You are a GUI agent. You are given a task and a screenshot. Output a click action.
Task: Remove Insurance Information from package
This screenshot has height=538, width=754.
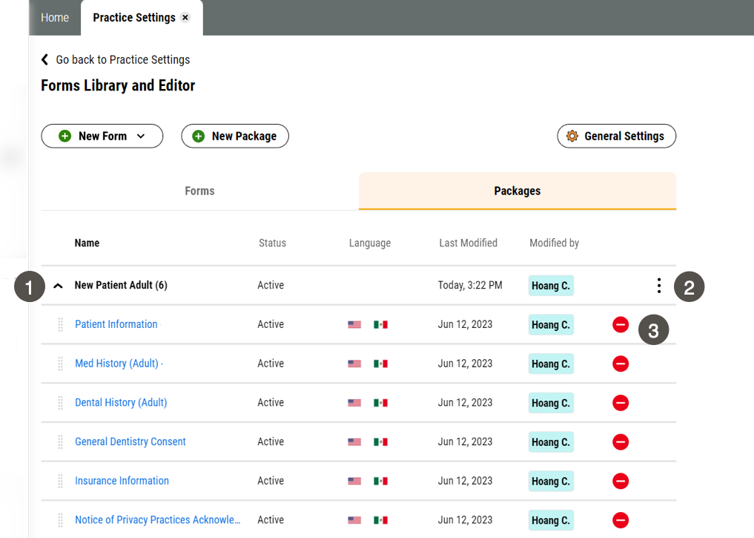pos(621,481)
